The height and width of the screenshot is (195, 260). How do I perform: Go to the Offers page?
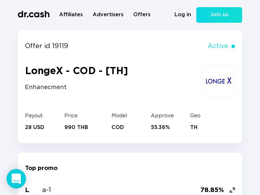142,14
